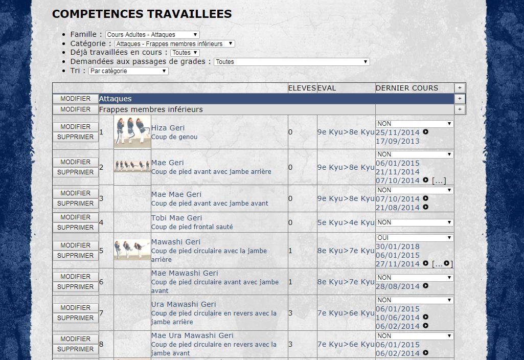The width and height of the screenshot is (524, 360).
Task: Expand the Tri sort dropdown
Action: pyautogui.click(x=128, y=71)
